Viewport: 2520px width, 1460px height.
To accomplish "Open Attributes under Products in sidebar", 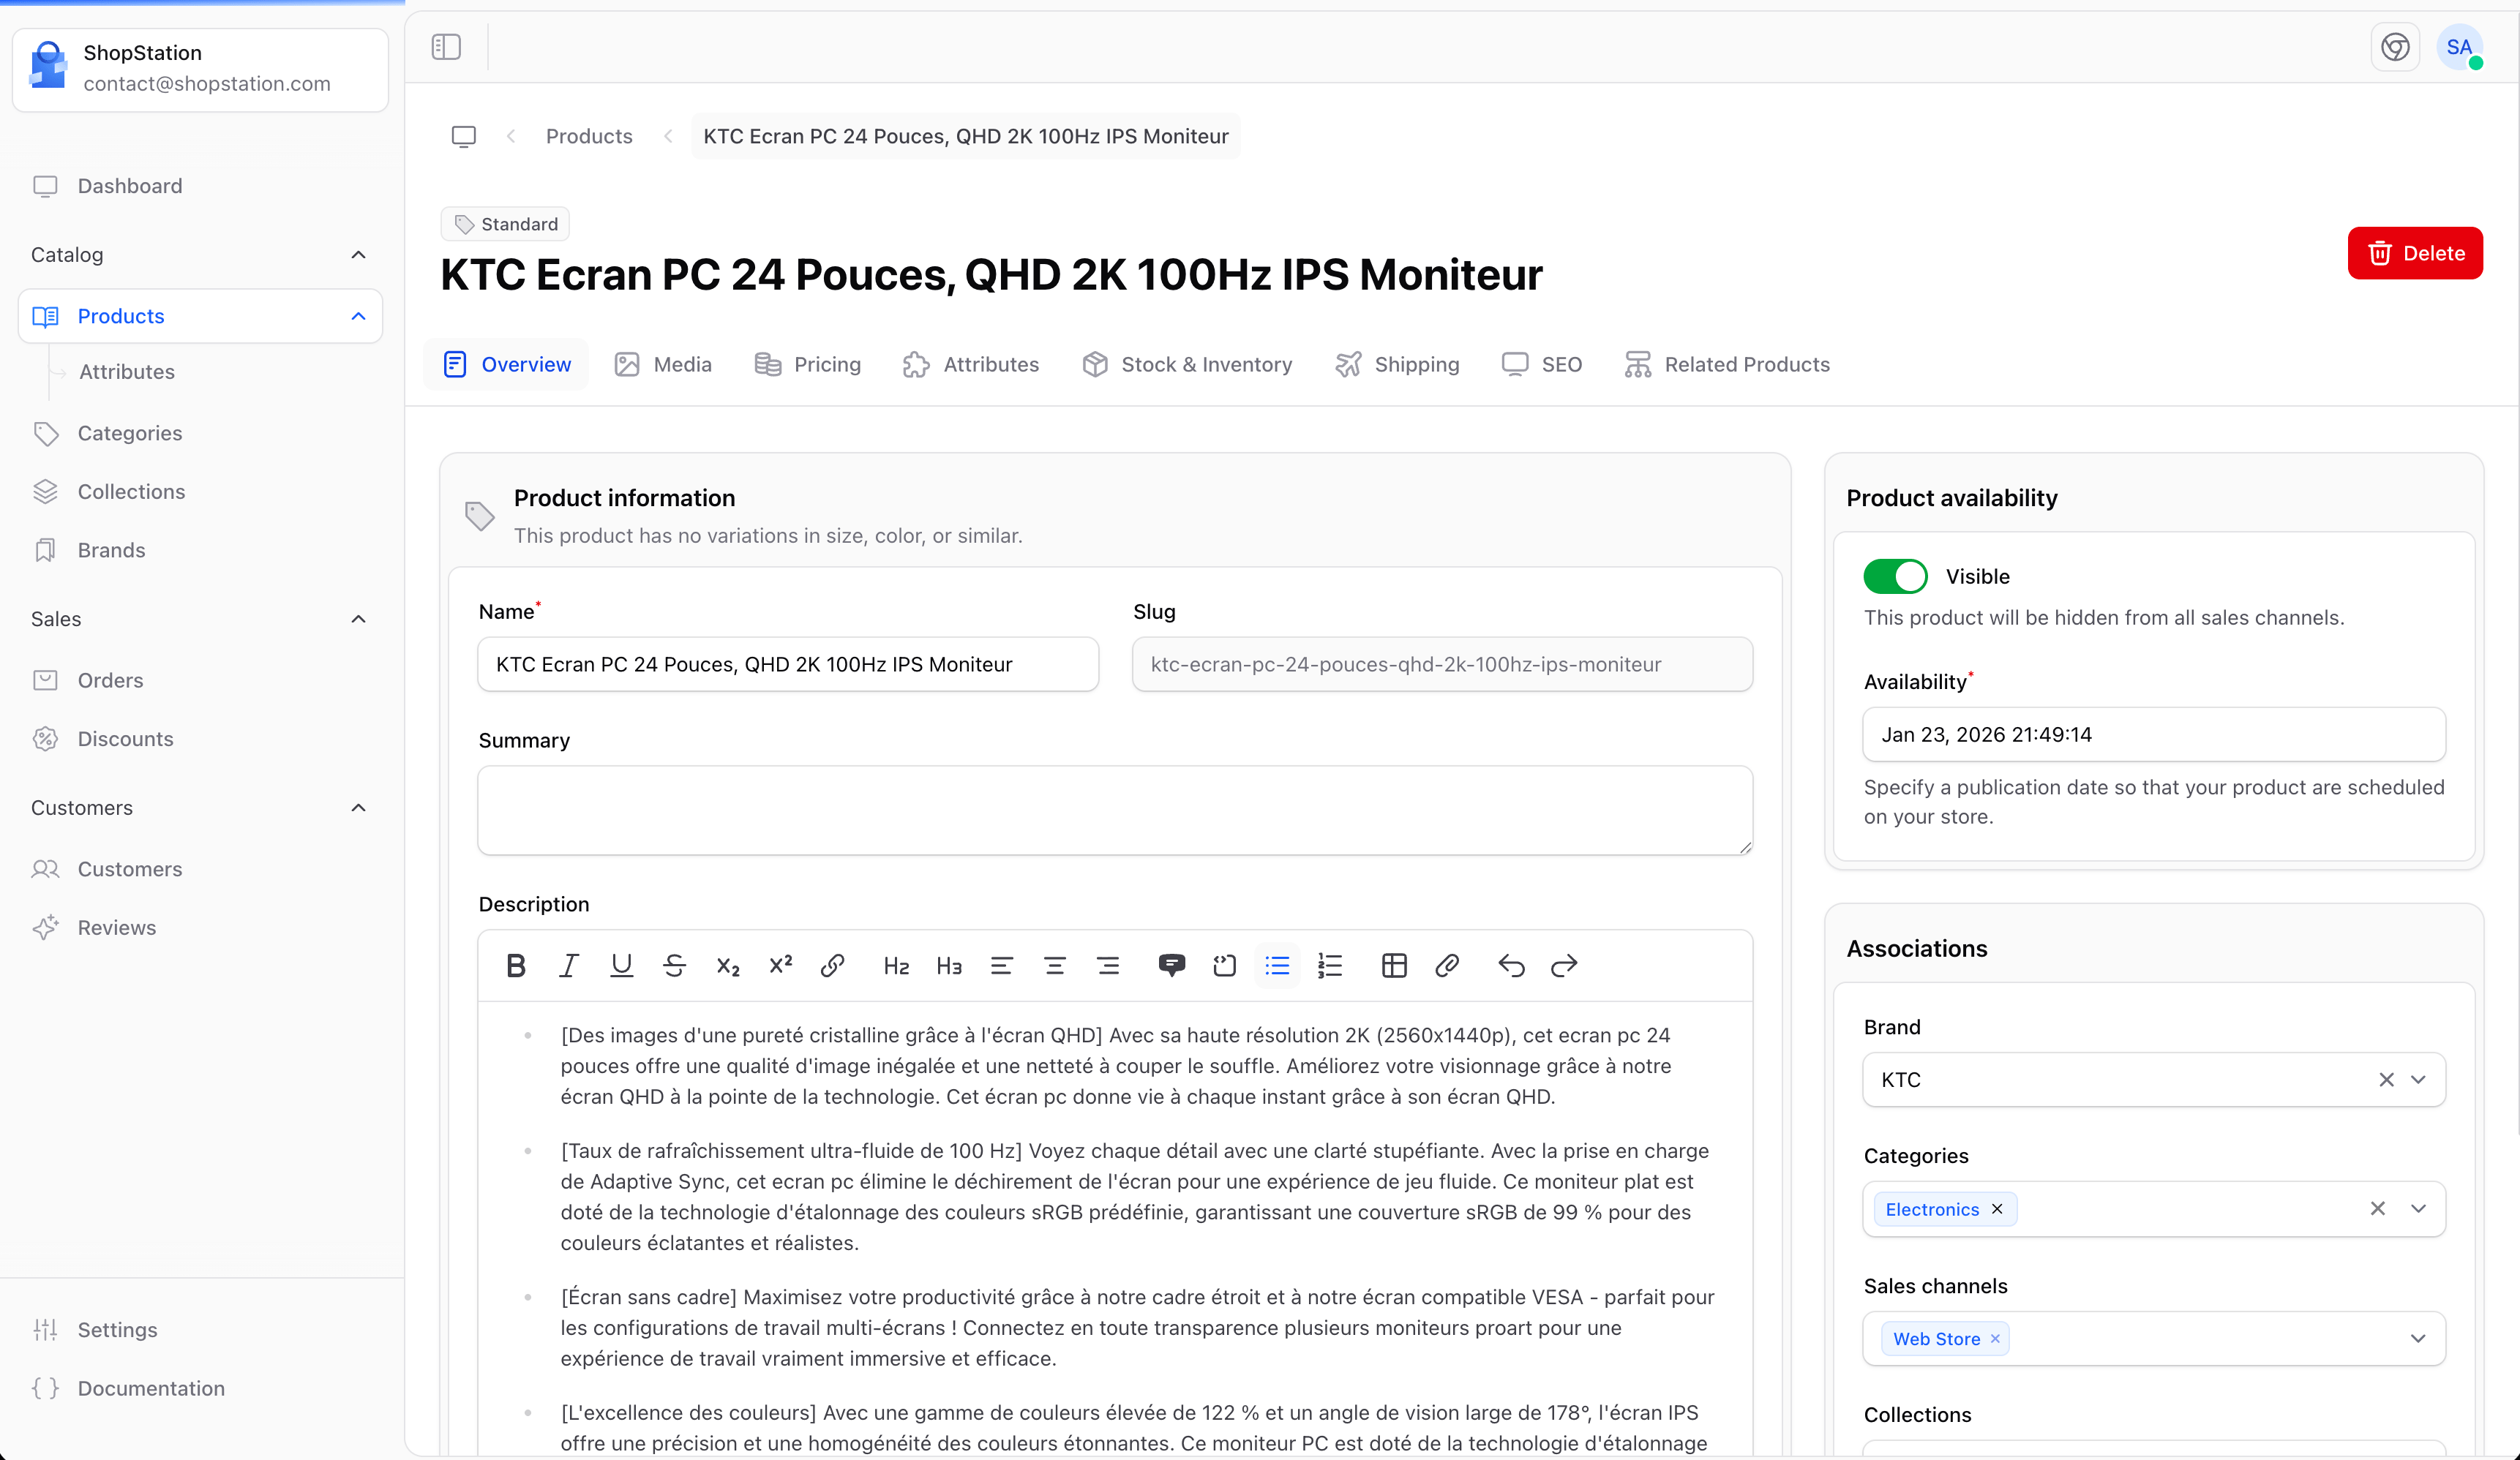I will coord(127,372).
